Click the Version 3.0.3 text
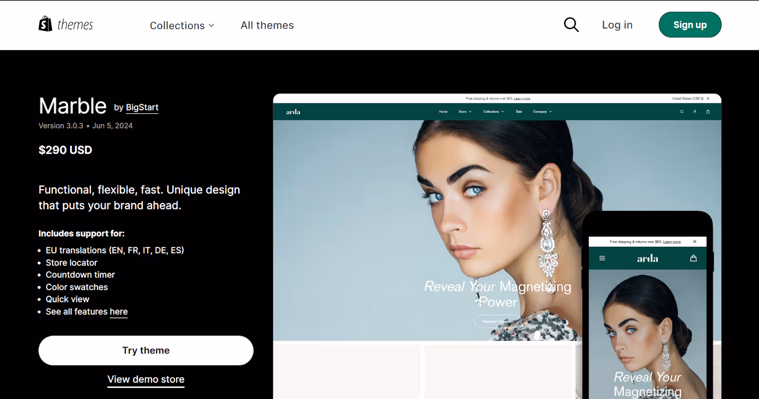Viewport: 759px width, 399px height. (61, 126)
